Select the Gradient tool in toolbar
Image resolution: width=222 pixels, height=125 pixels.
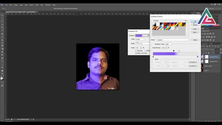2,49
